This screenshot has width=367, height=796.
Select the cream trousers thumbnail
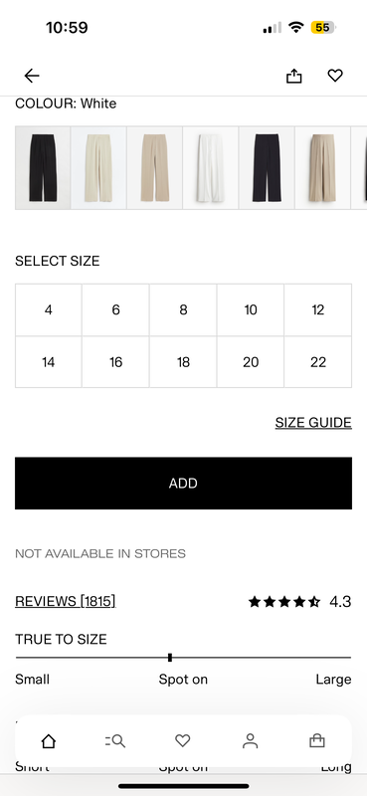[x=99, y=167]
